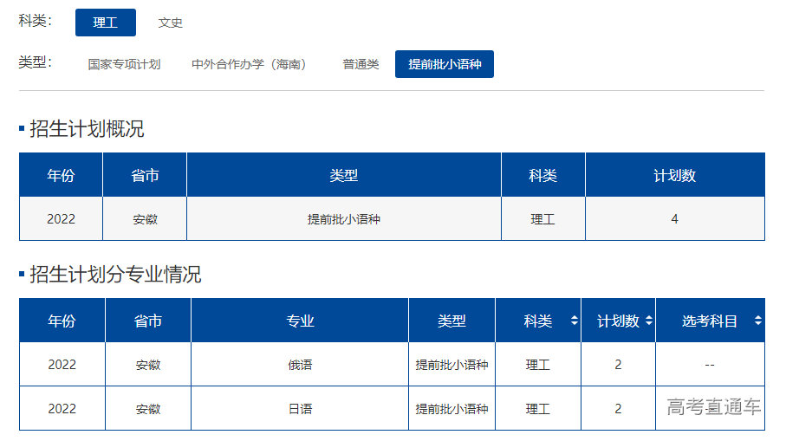This screenshot has width=786, height=441.
Task: Click the -- 选考科目 cell in the 俄语 row
Action: point(711,365)
